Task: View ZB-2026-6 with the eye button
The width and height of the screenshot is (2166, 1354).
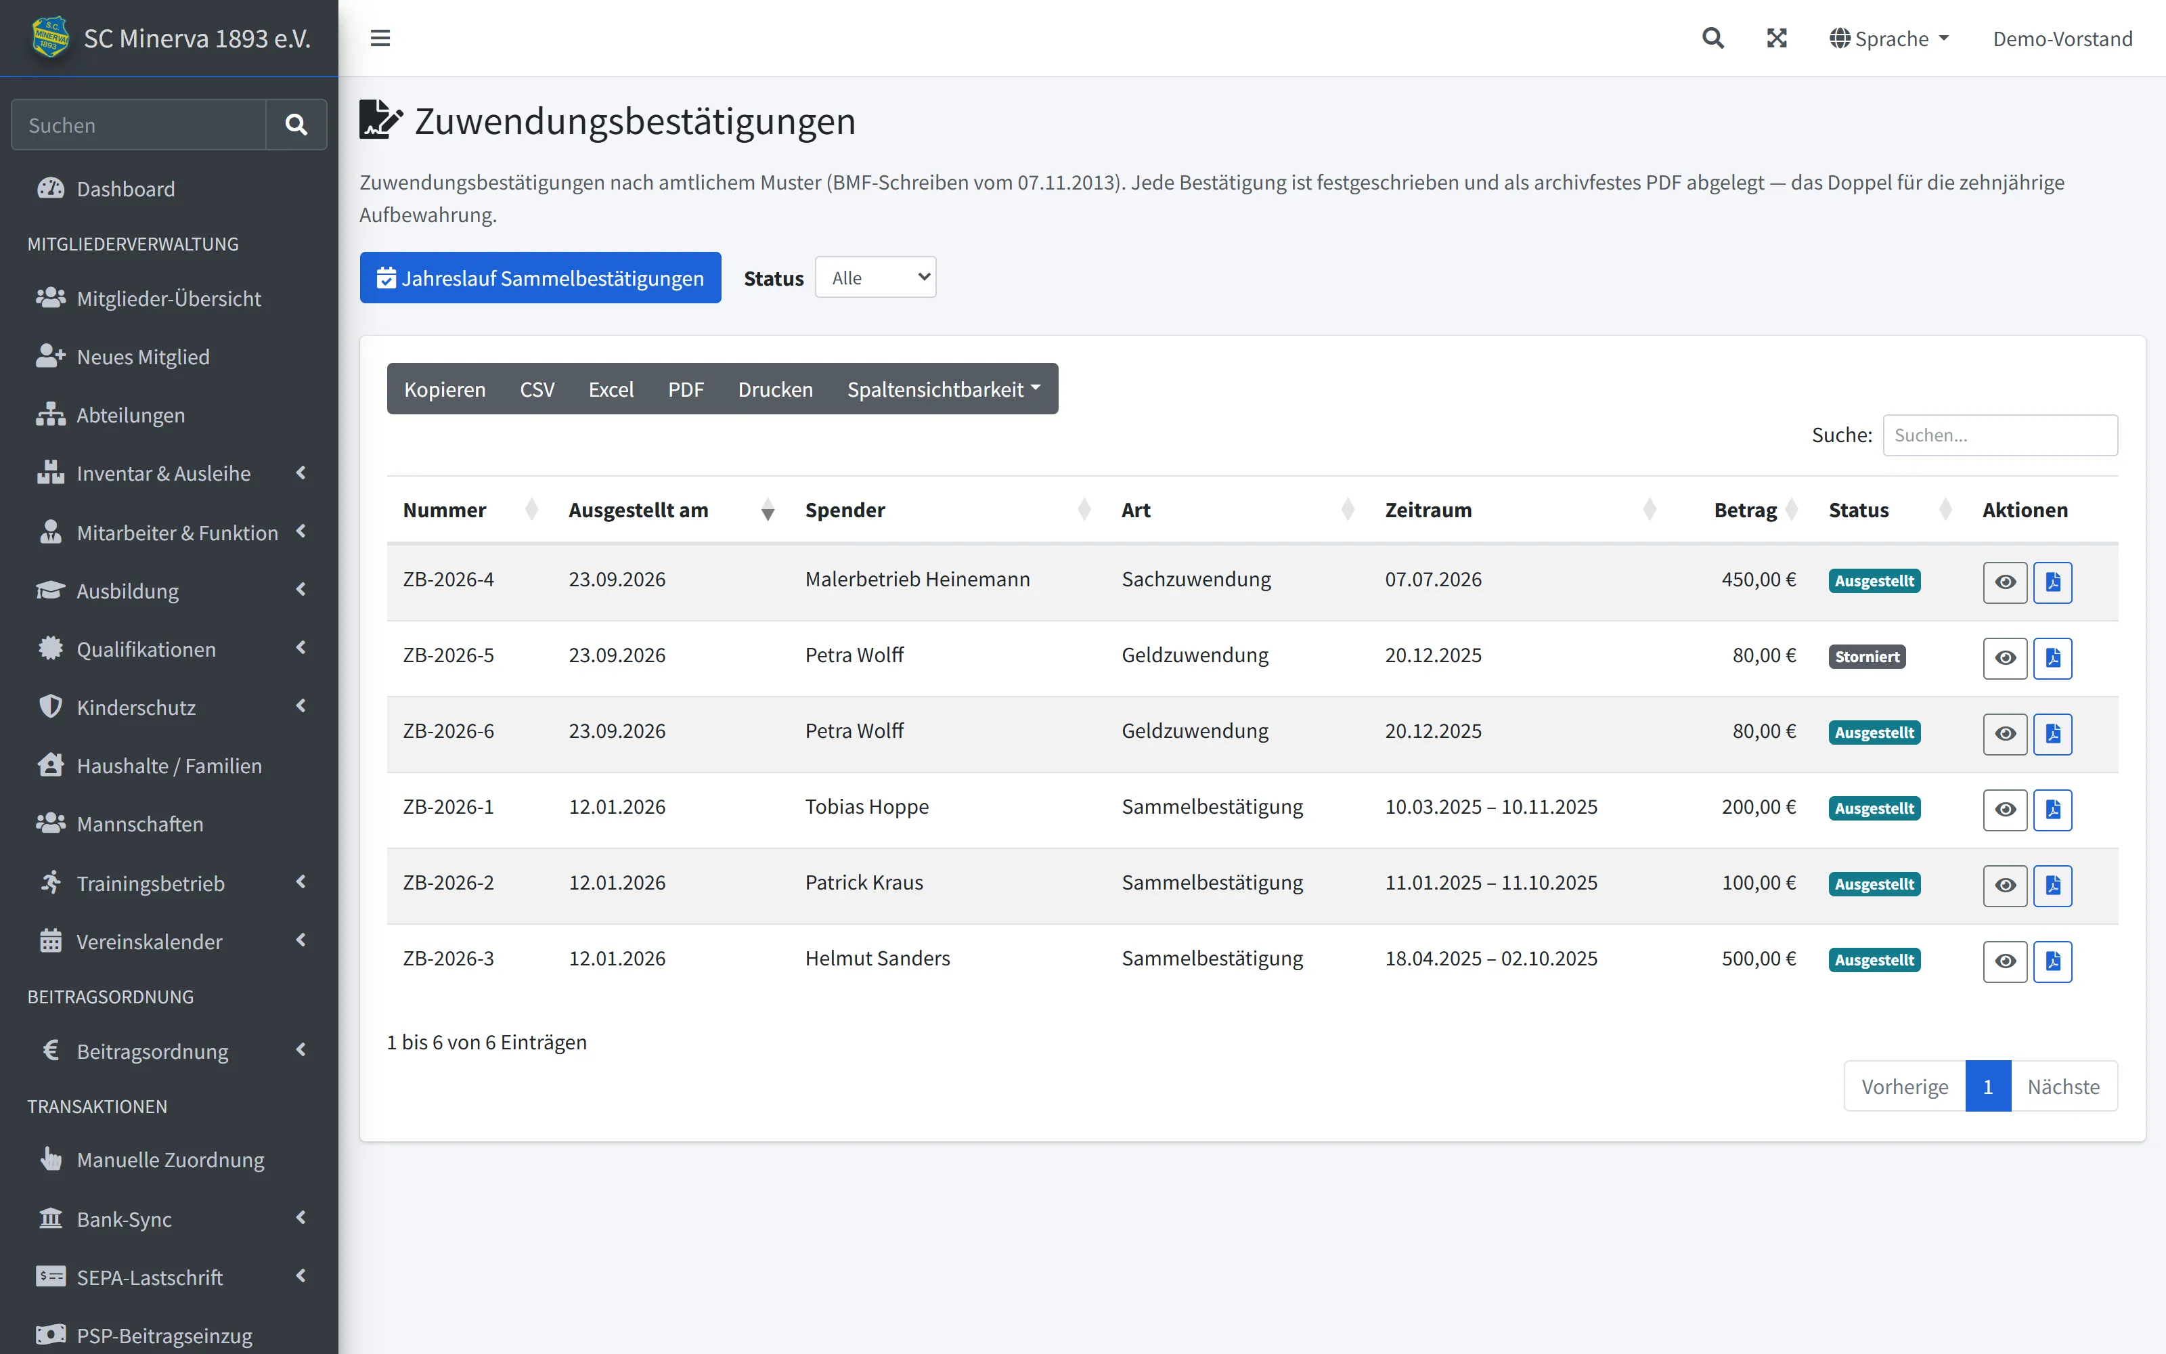Action: click(2005, 733)
